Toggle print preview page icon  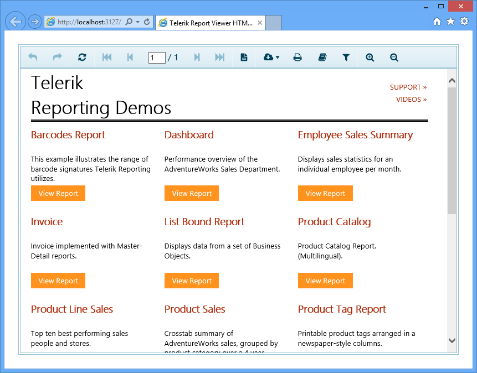244,57
